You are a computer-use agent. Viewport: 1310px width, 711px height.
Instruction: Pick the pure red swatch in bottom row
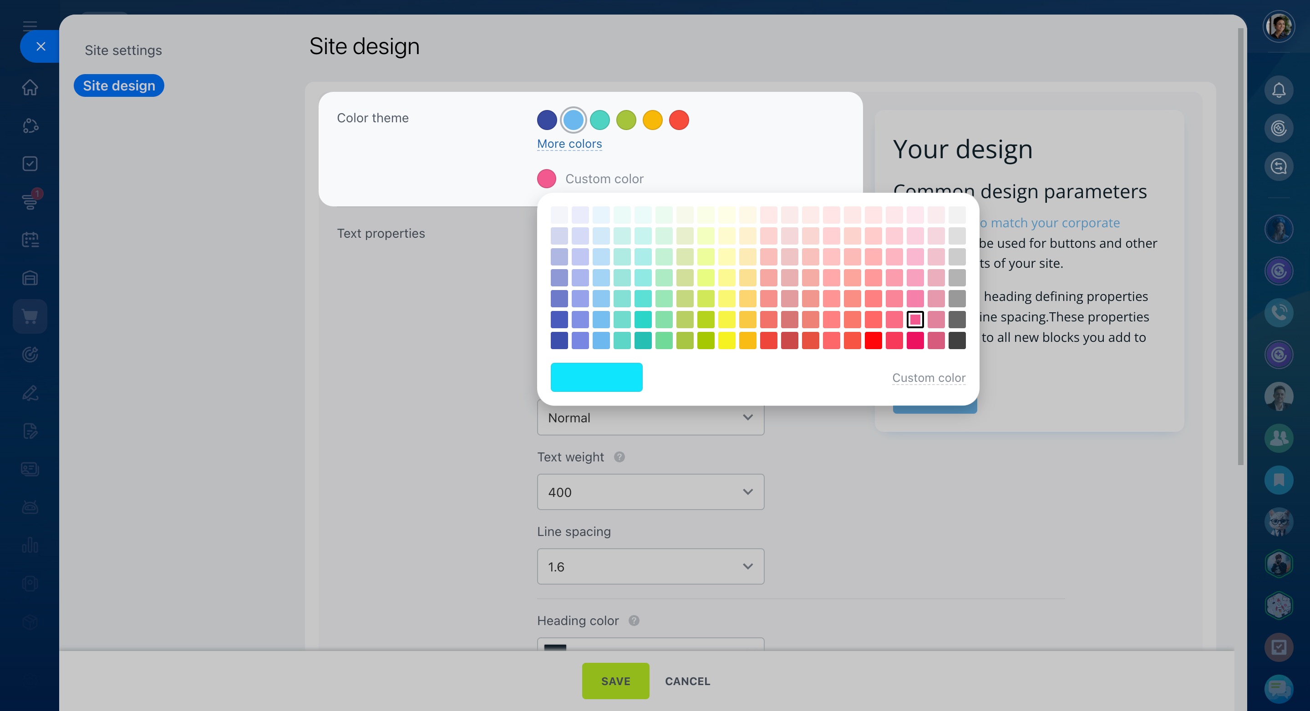[873, 340]
